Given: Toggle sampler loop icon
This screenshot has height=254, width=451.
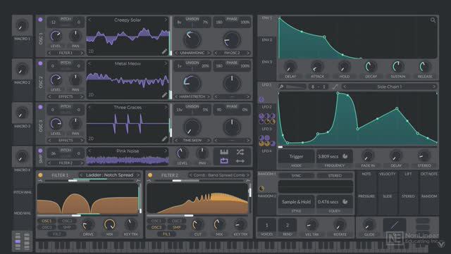Looking at the screenshot, I should 224,161.
